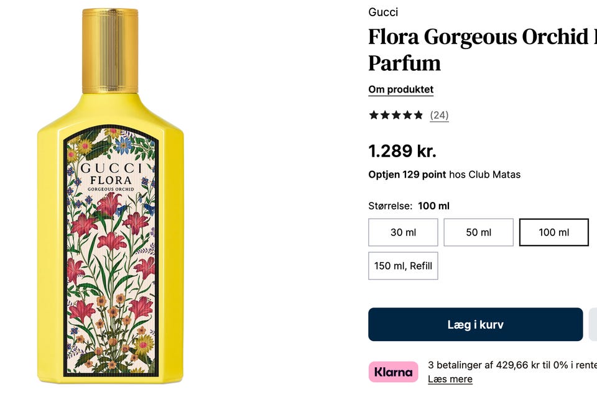
Task: Click the five-star rating icons
Action: (396, 115)
